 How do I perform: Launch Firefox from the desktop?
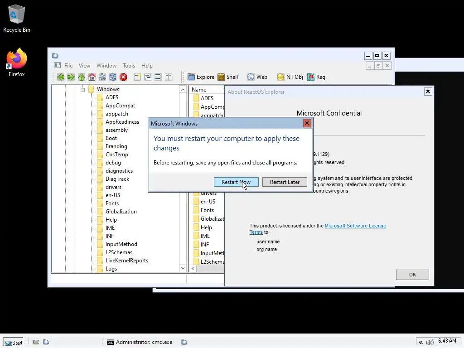click(x=17, y=63)
